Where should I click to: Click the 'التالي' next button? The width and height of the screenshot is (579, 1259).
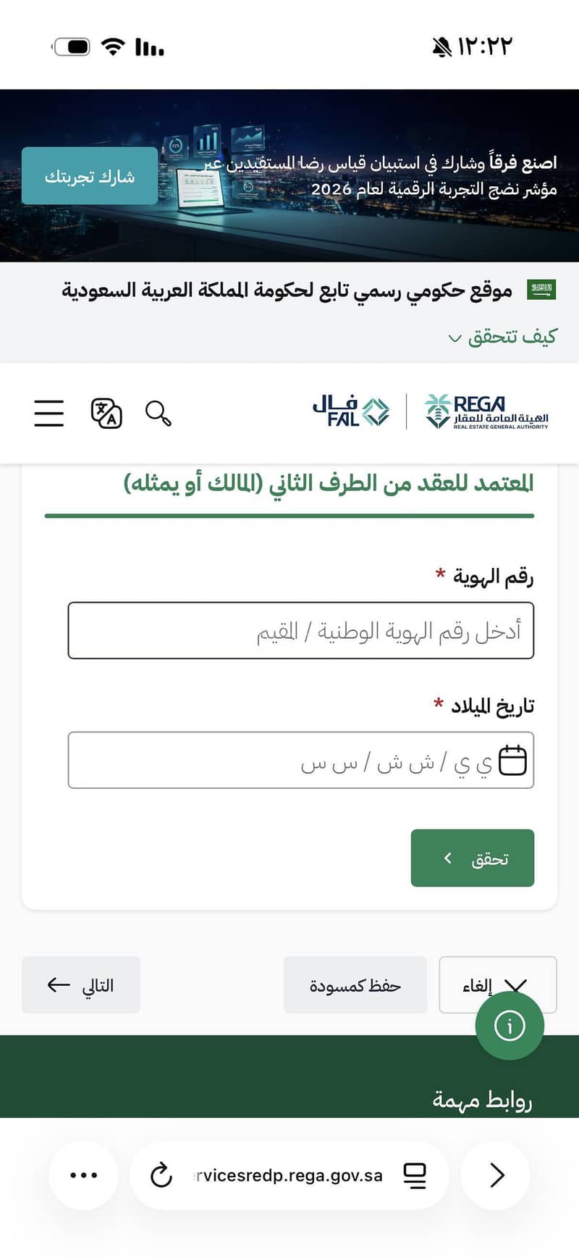[x=81, y=984]
